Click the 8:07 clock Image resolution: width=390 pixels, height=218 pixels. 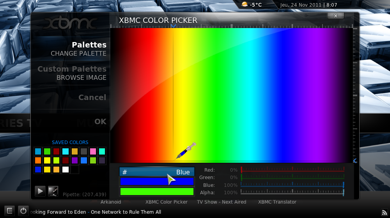click(x=332, y=5)
